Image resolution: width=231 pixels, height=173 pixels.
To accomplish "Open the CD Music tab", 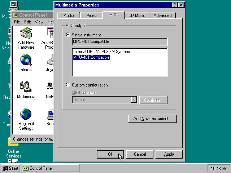I will [x=137, y=15].
